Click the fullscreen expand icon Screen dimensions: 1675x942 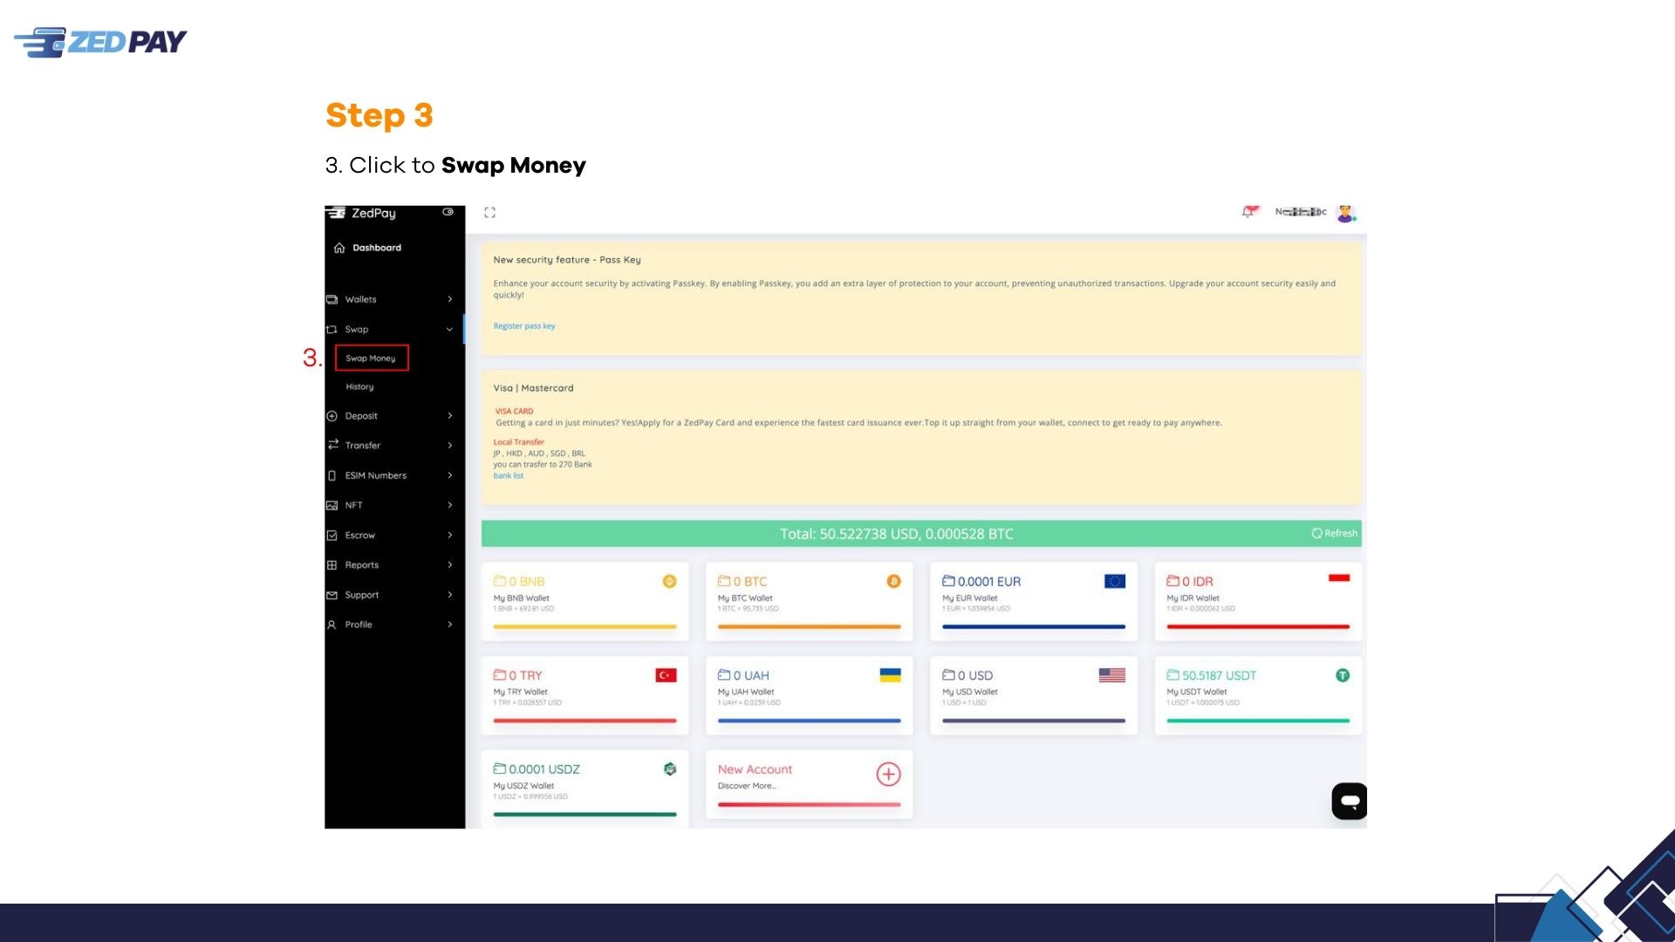tap(489, 213)
